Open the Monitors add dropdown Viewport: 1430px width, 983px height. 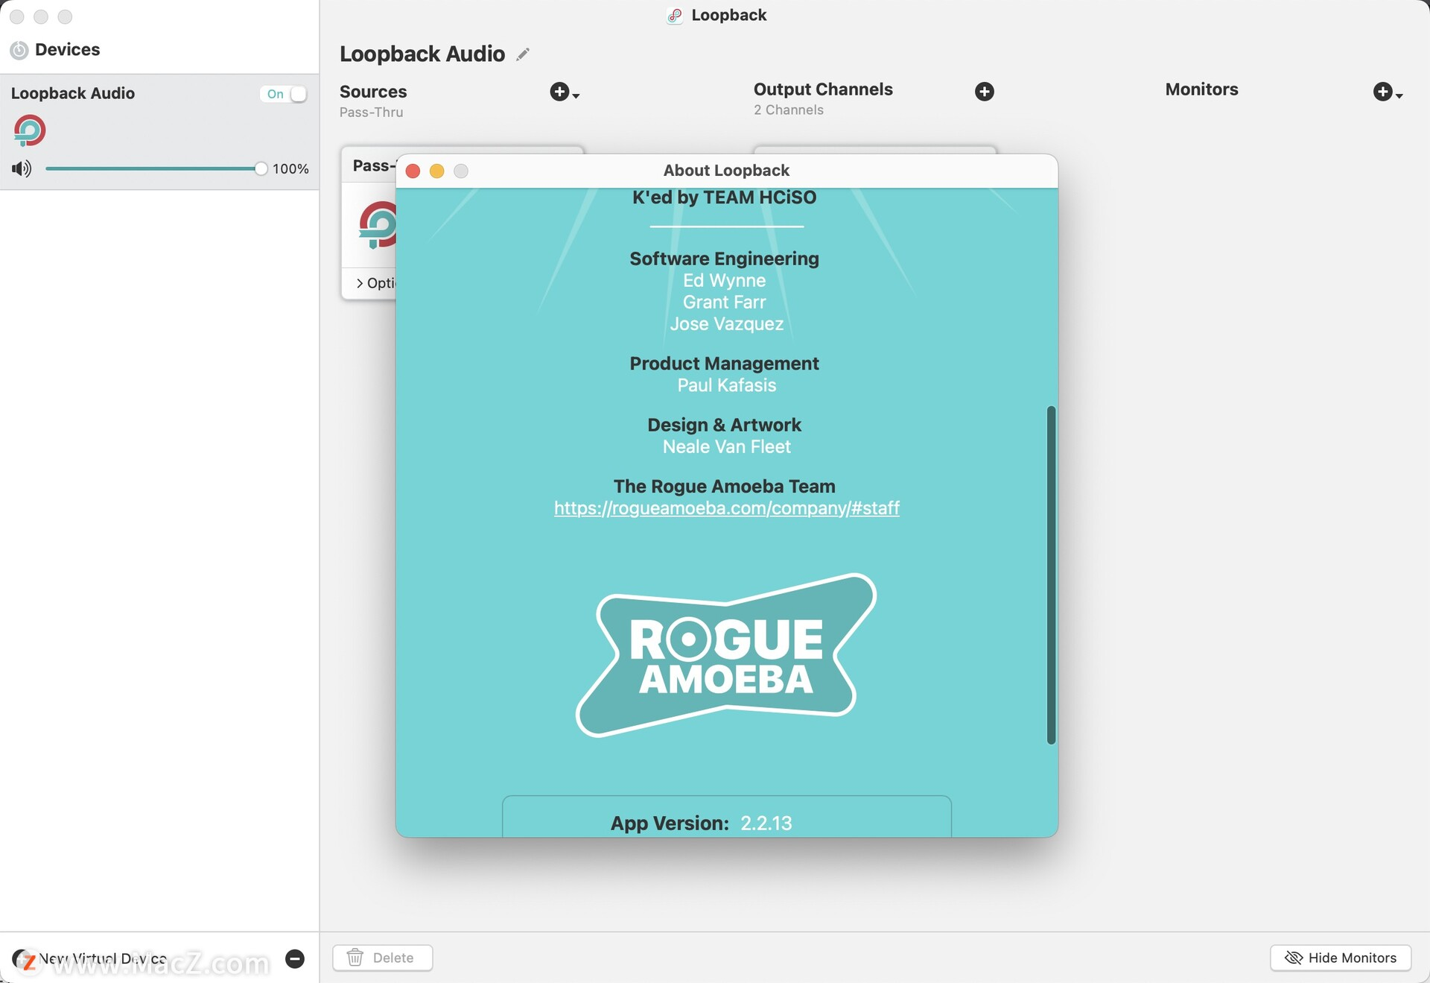[1388, 92]
